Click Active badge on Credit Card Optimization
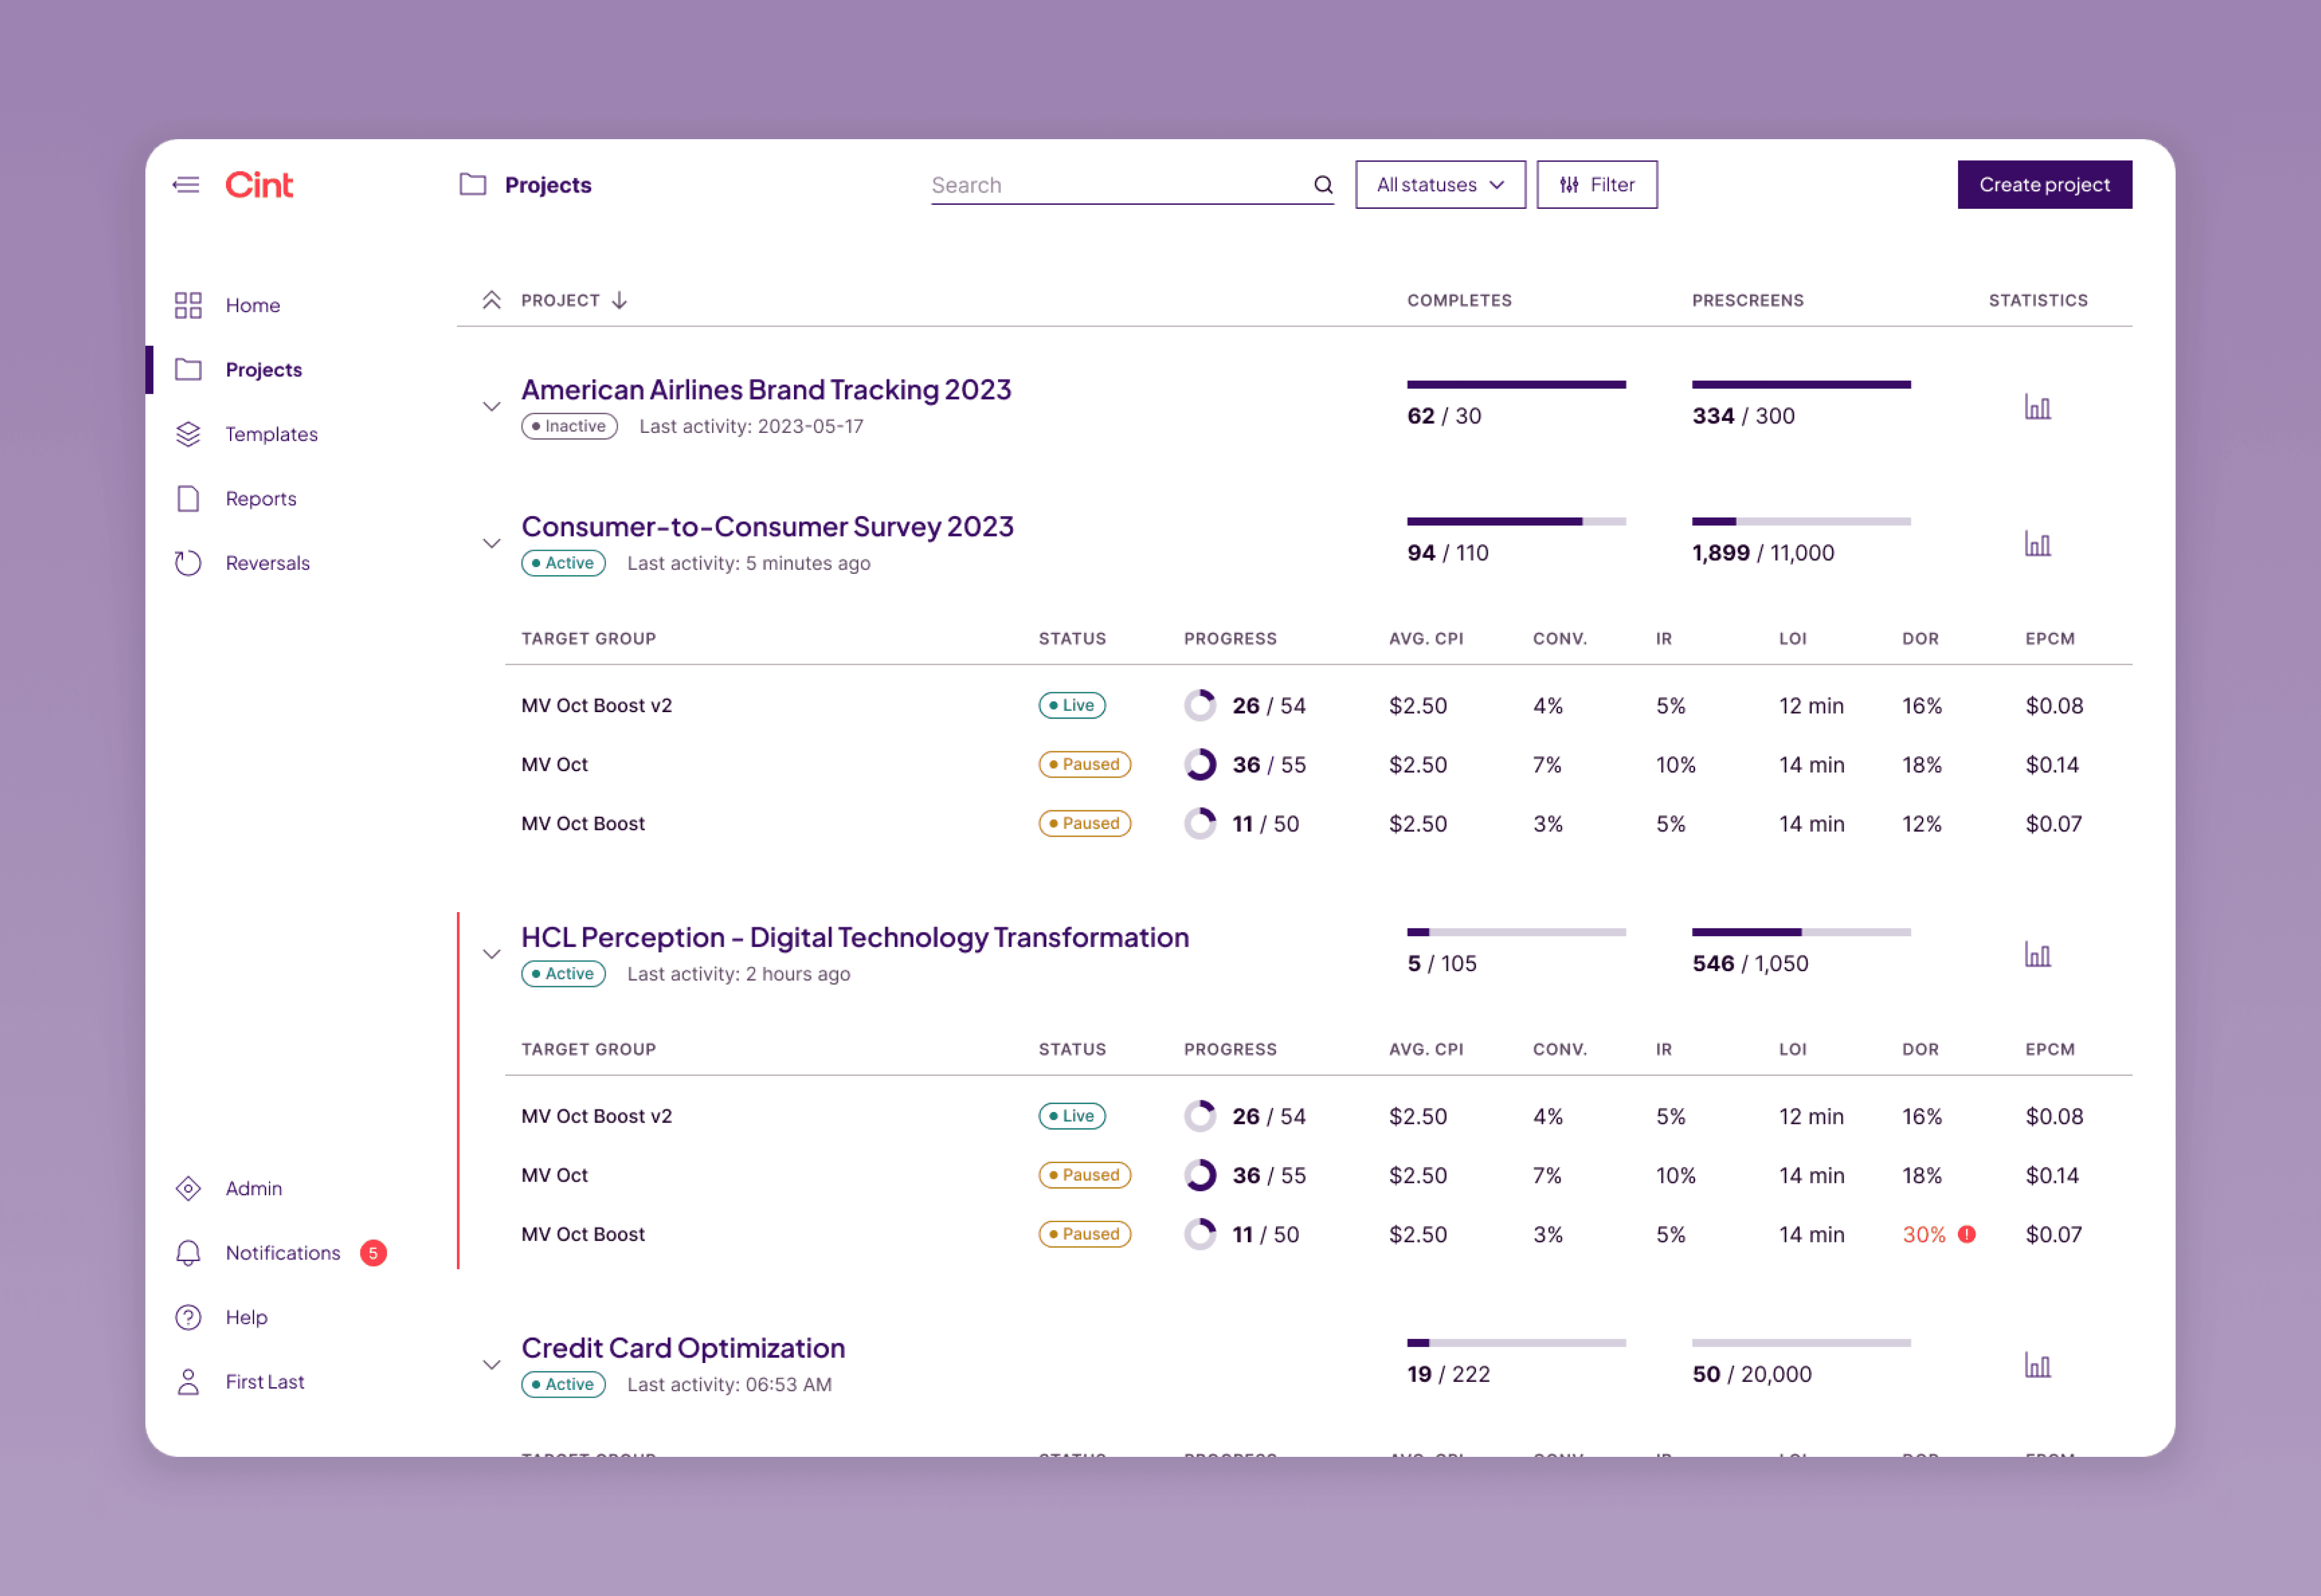This screenshot has height=1596, width=2321. [563, 1385]
